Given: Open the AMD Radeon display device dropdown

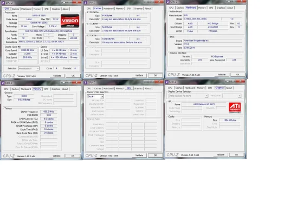Looking at the screenshot, I should 188,96.
